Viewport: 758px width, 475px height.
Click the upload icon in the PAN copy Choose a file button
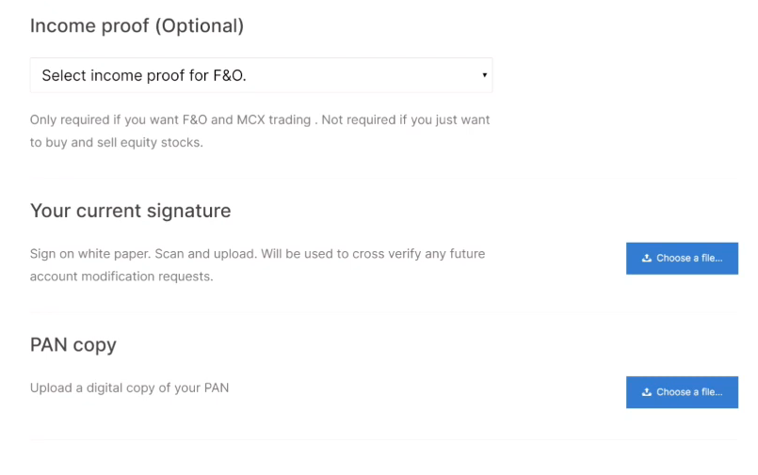(646, 392)
